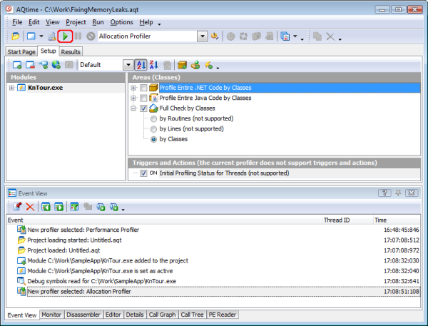
Task: Click the gray X delete icon in toolbar
Action: 330,36
